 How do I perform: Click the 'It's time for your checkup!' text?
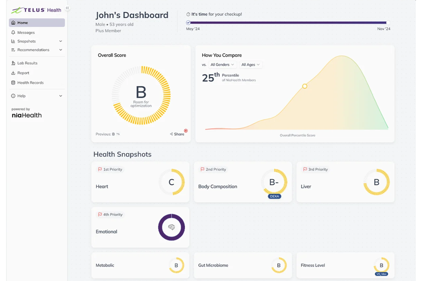coord(217,14)
